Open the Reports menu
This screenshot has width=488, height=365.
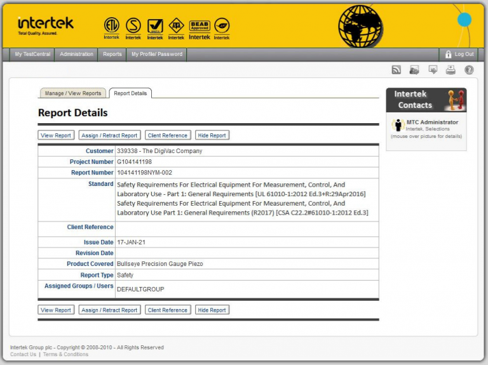pyautogui.click(x=112, y=55)
